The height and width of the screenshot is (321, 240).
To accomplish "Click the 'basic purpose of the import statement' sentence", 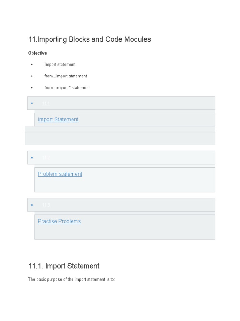I will coord(72,279).
